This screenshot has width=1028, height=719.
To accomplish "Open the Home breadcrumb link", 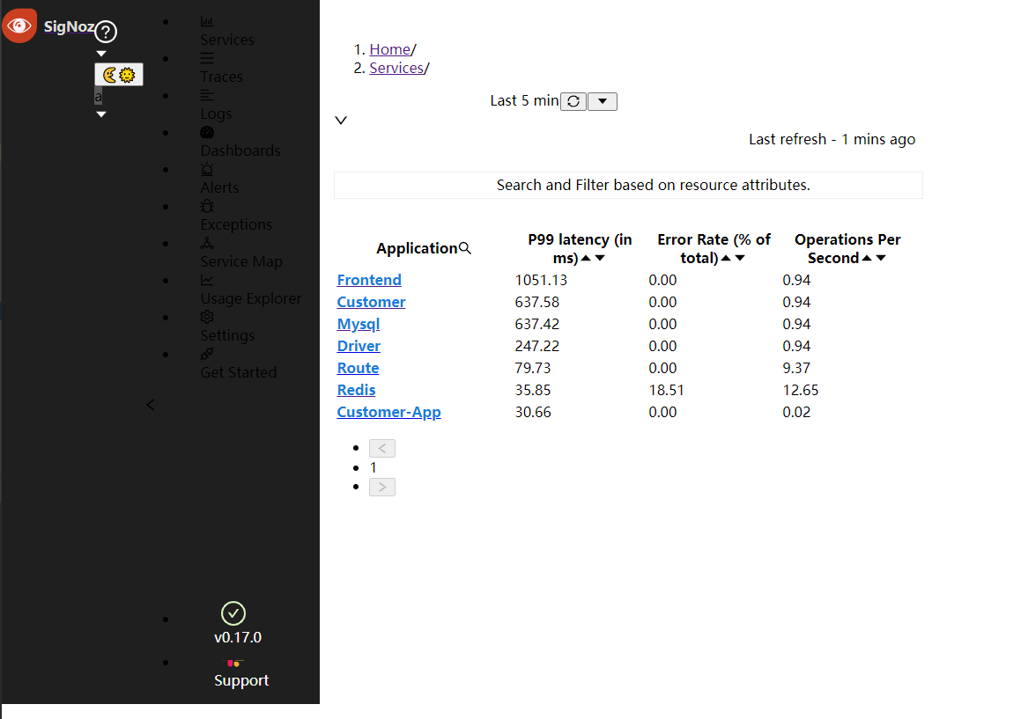I will pyautogui.click(x=389, y=48).
